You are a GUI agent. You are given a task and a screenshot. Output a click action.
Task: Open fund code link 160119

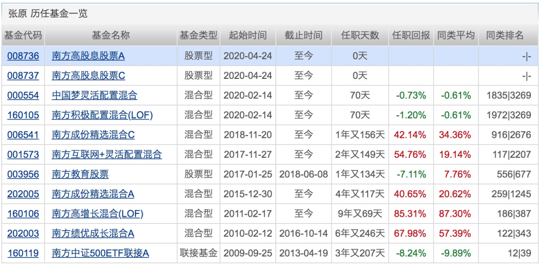[23, 253]
